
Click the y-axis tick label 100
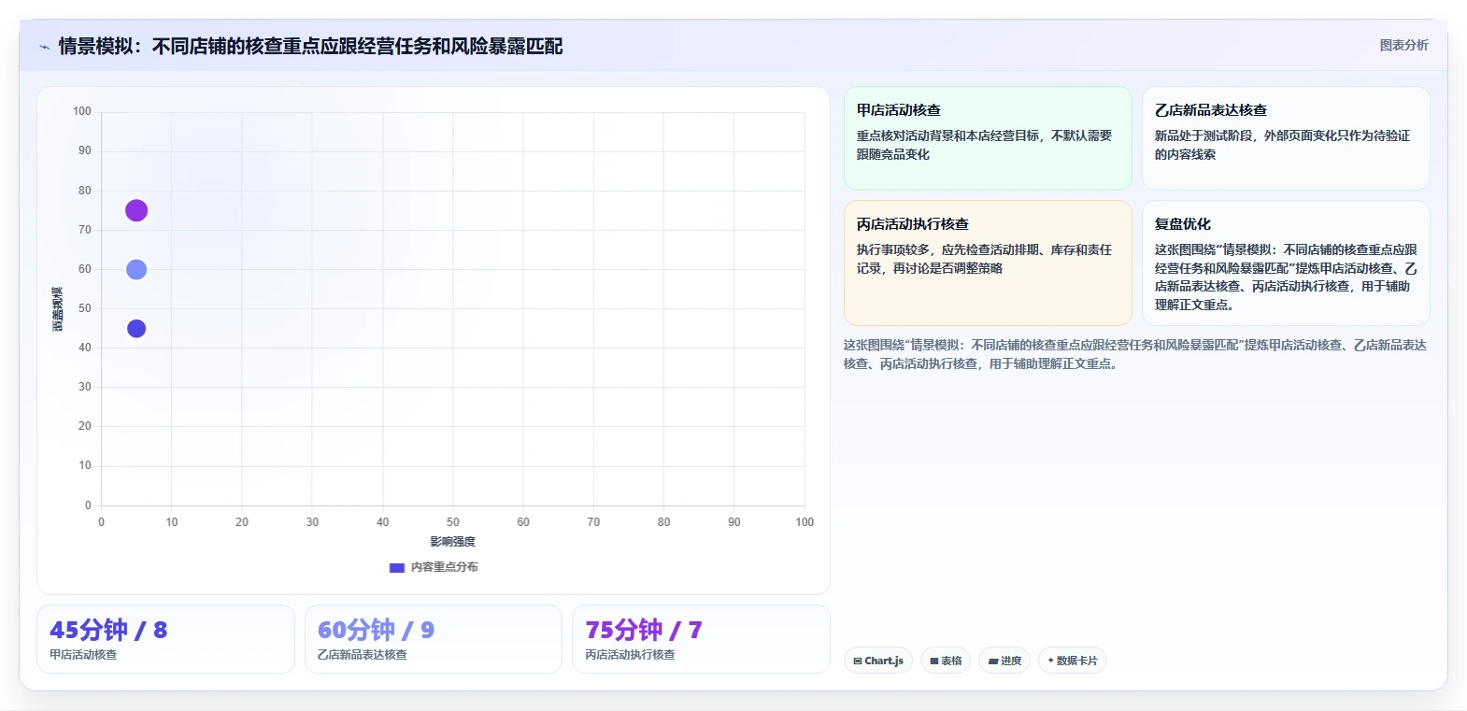tap(82, 111)
